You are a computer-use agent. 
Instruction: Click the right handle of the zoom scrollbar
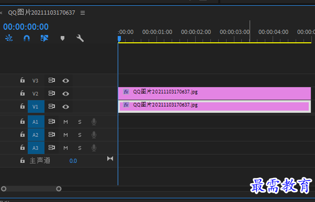click(59, 189)
